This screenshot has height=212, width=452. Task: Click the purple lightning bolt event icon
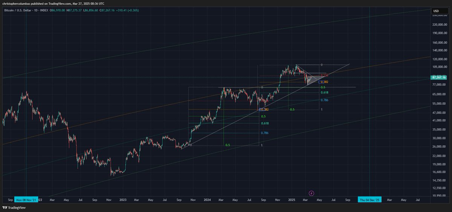click(x=312, y=193)
